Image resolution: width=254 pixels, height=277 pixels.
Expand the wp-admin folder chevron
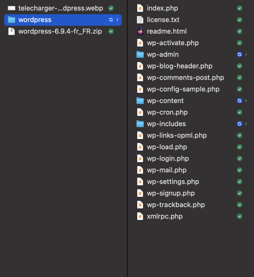coord(246,54)
